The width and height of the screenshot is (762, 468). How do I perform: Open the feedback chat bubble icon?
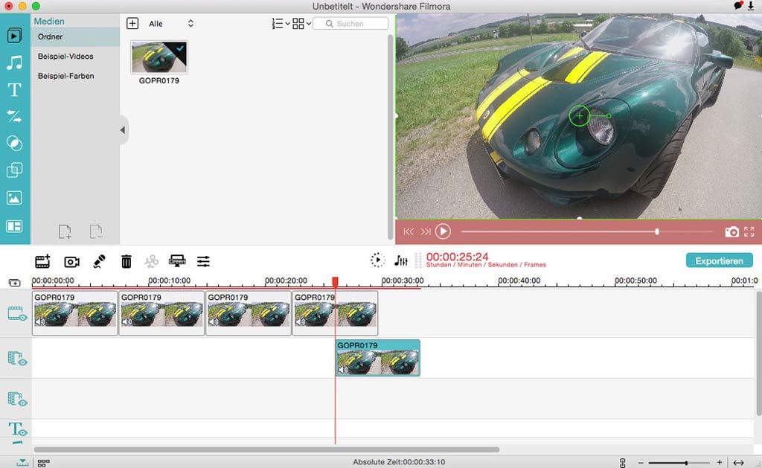click(x=737, y=6)
